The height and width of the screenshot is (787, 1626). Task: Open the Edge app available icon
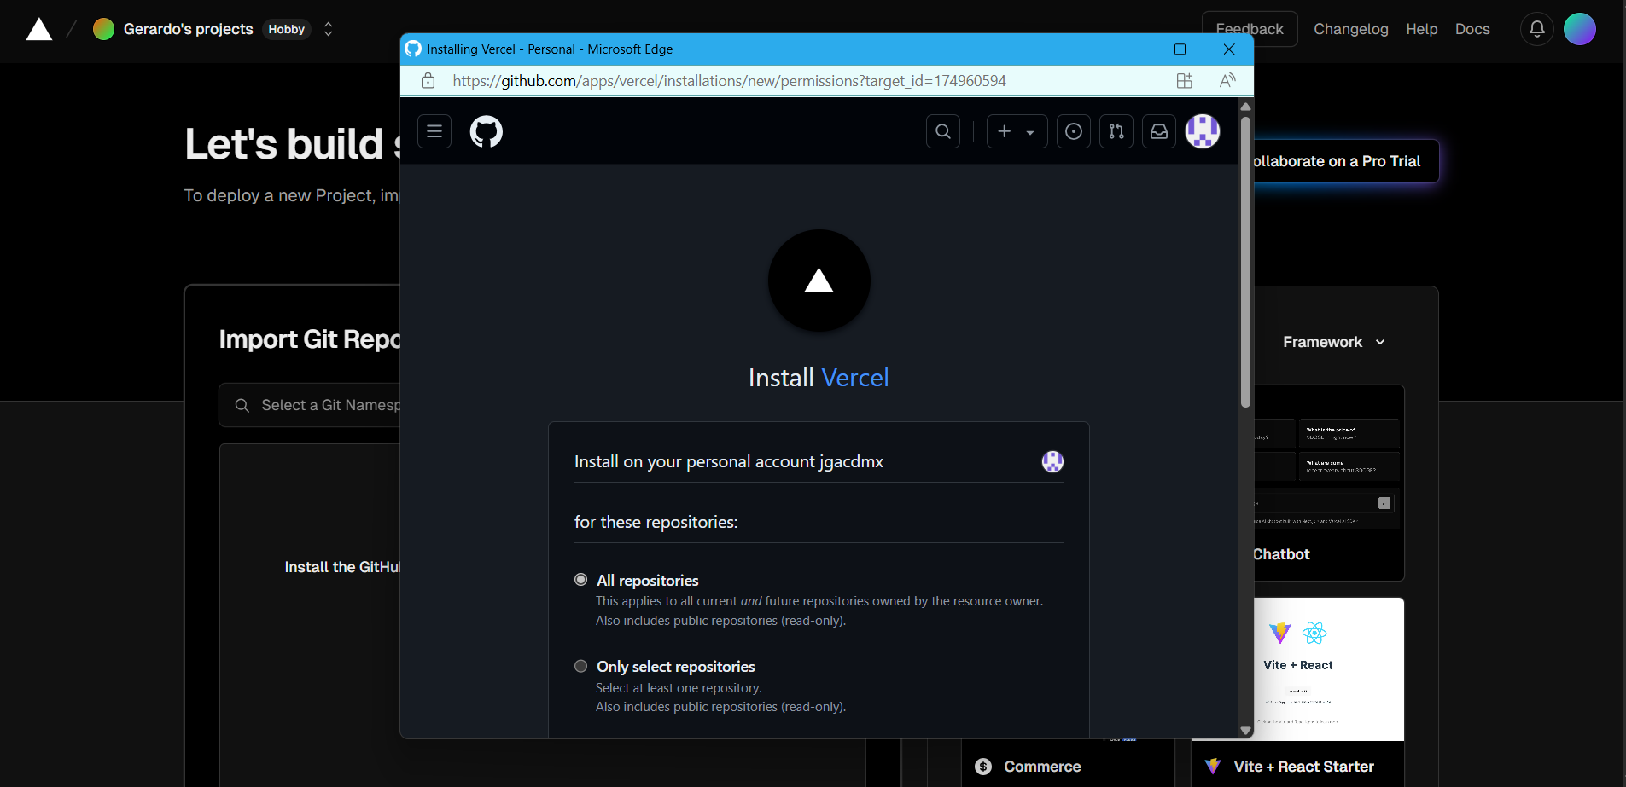1184,81
